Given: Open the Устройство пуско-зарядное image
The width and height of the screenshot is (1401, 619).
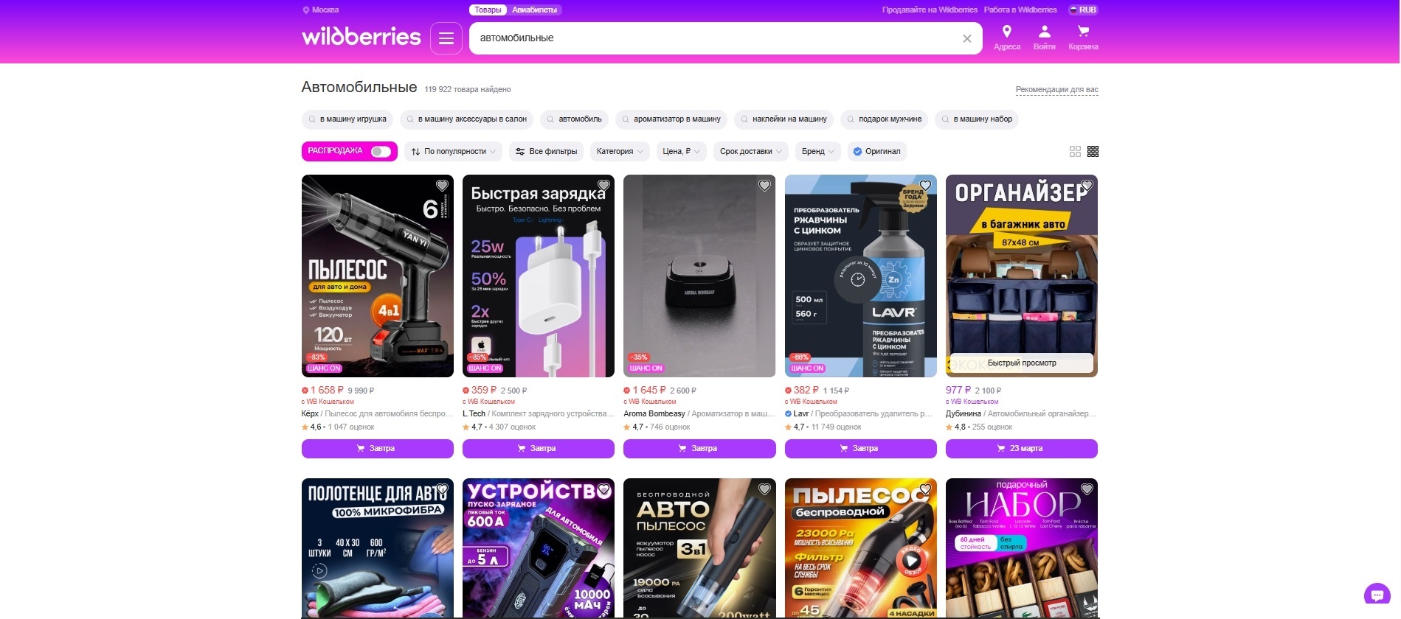Looking at the screenshot, I should (x=539, y=548).
